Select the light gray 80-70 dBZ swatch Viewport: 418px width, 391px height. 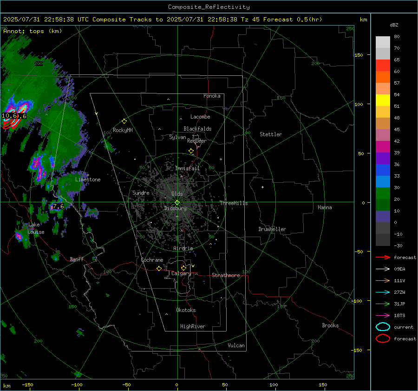point(383,42)
